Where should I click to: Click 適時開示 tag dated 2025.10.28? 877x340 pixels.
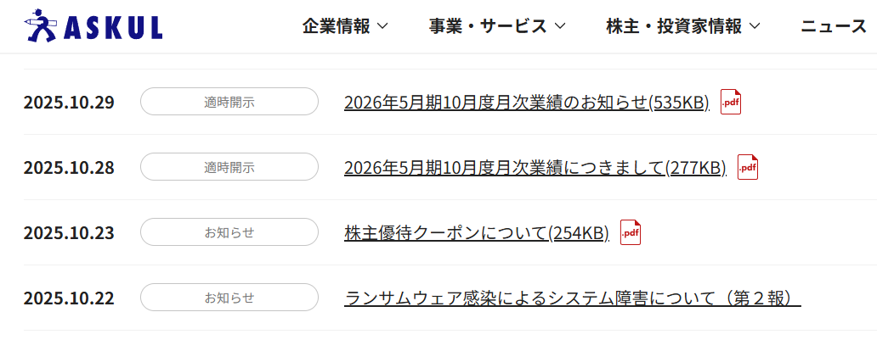click(229, 167)
